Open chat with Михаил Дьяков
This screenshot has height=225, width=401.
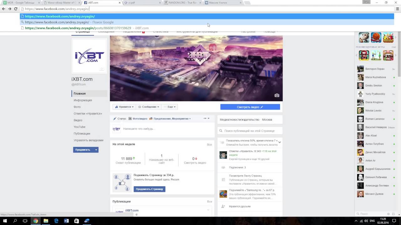point(376,194)
